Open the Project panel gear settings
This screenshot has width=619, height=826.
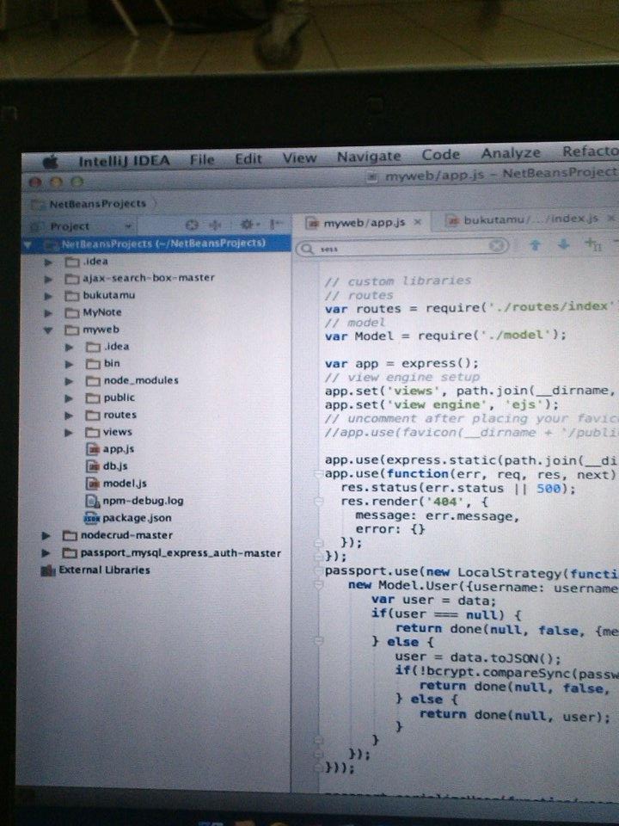[248, 225]
